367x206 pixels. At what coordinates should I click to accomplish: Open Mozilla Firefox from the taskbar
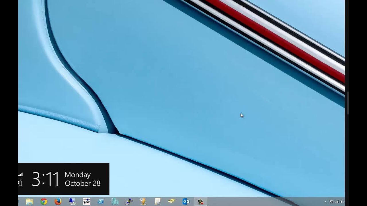[x=58, y=201]
